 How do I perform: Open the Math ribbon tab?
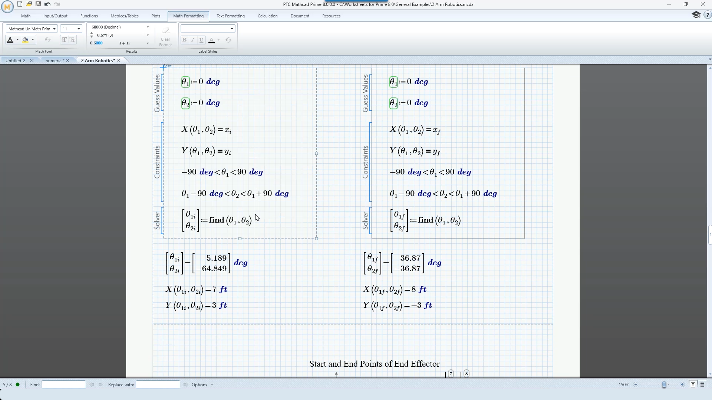pyautogui.click(x=26, y=16)
